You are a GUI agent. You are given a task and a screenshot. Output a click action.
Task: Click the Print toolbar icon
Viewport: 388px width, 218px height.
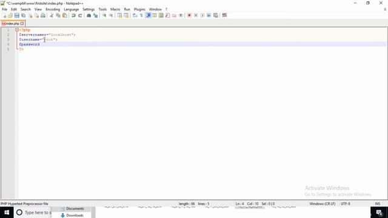click(x=43, y=15)
